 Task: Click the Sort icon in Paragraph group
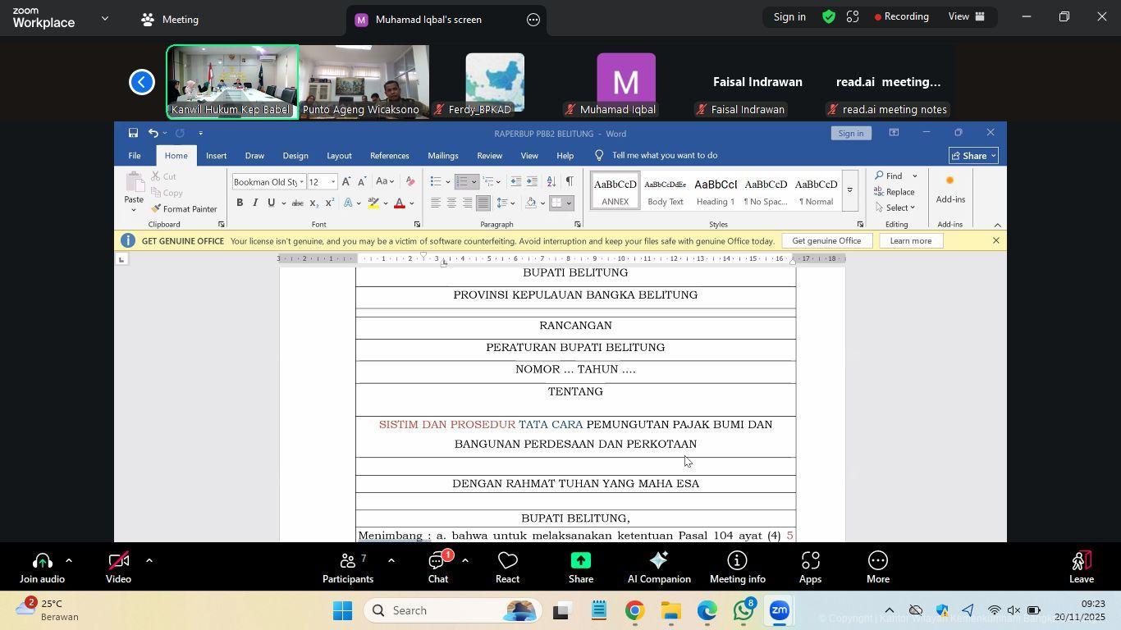click(x=550, y=181)
